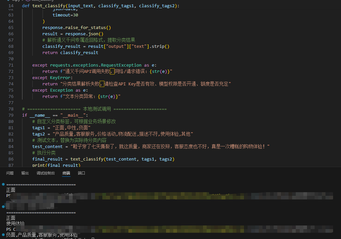The width and height of the screenshot is (341, 239).
Task: Click line number 14 in the gutter
Action: coord(11,6)
